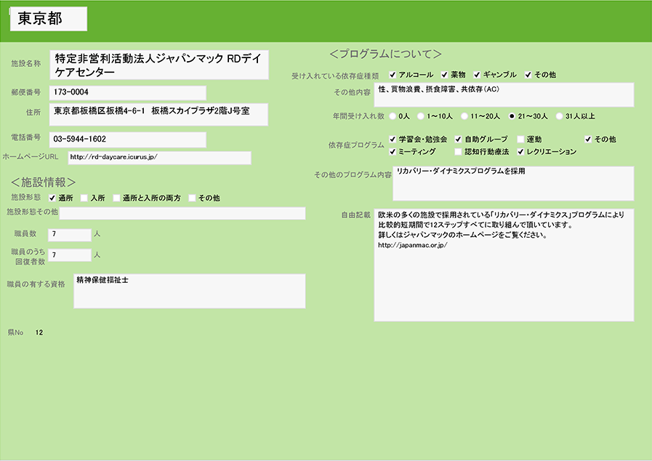This screenshot has width=652, height=461.
Task: Click the 電話番号 input field
Action: [x=128, y=139]
